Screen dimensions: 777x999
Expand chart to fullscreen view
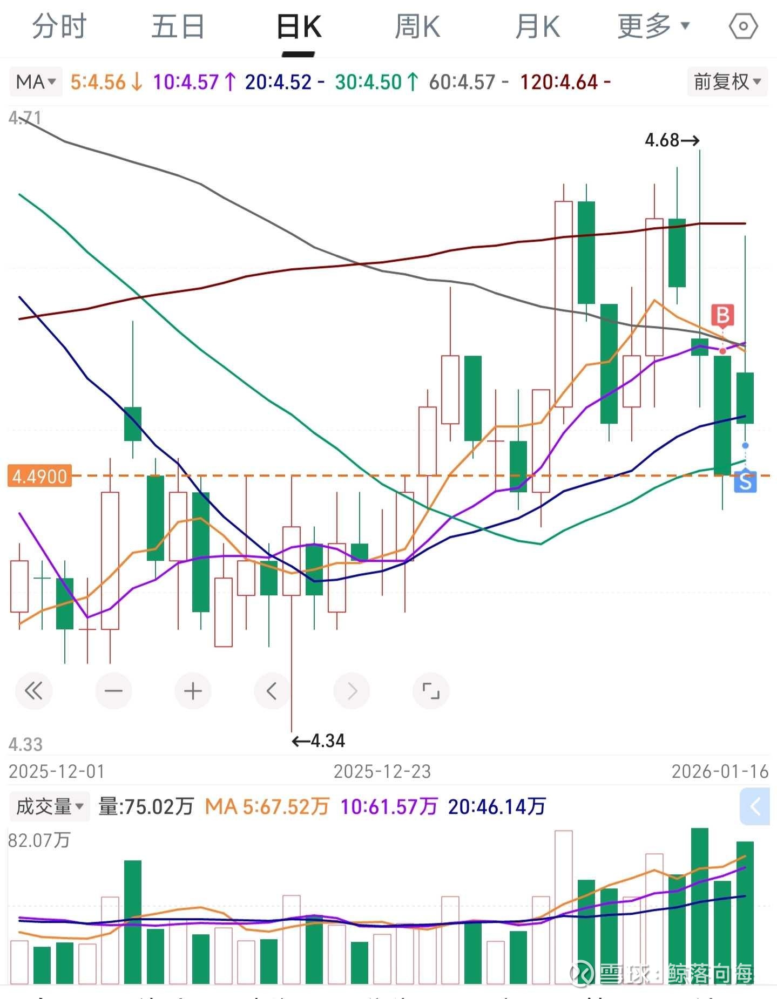pos(431,691)
